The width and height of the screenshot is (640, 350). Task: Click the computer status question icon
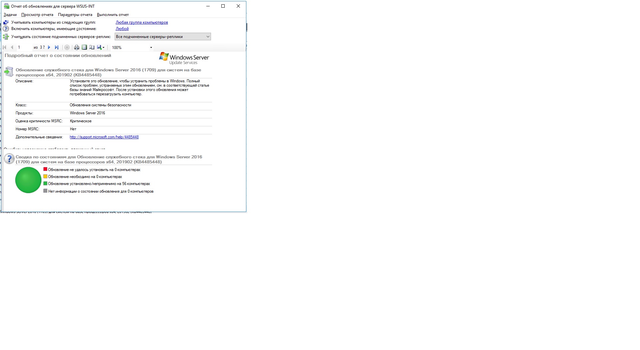6,29
